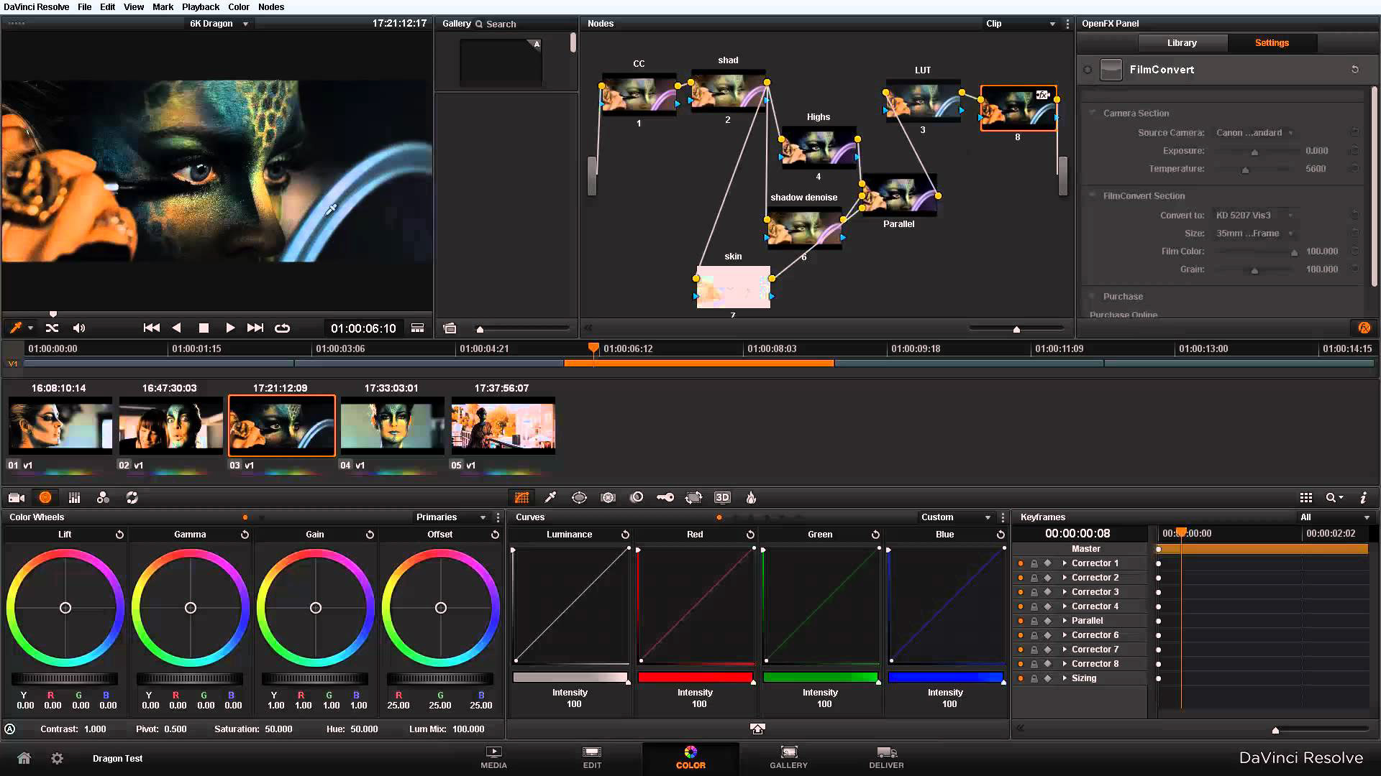Select the Qualifier eyedropper icon

[550, 497]
